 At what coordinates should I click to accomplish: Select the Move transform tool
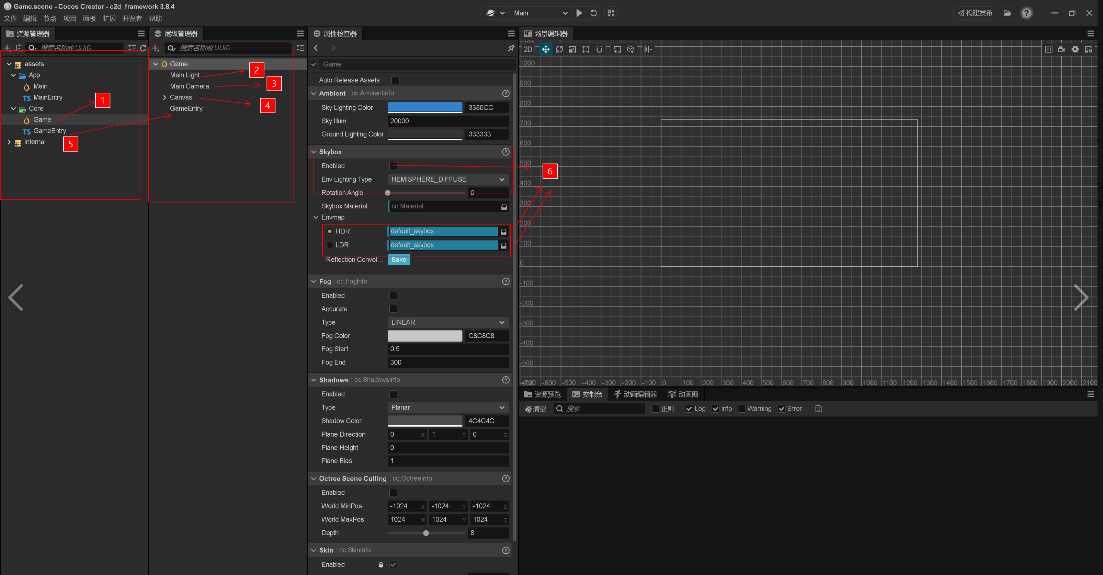click(x=546, y=49)
